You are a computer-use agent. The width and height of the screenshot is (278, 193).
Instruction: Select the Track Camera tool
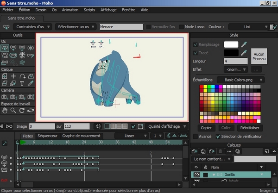click(5, 97)
